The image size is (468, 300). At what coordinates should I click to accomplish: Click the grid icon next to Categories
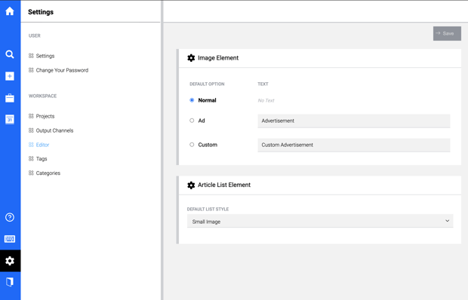[31, 173]
